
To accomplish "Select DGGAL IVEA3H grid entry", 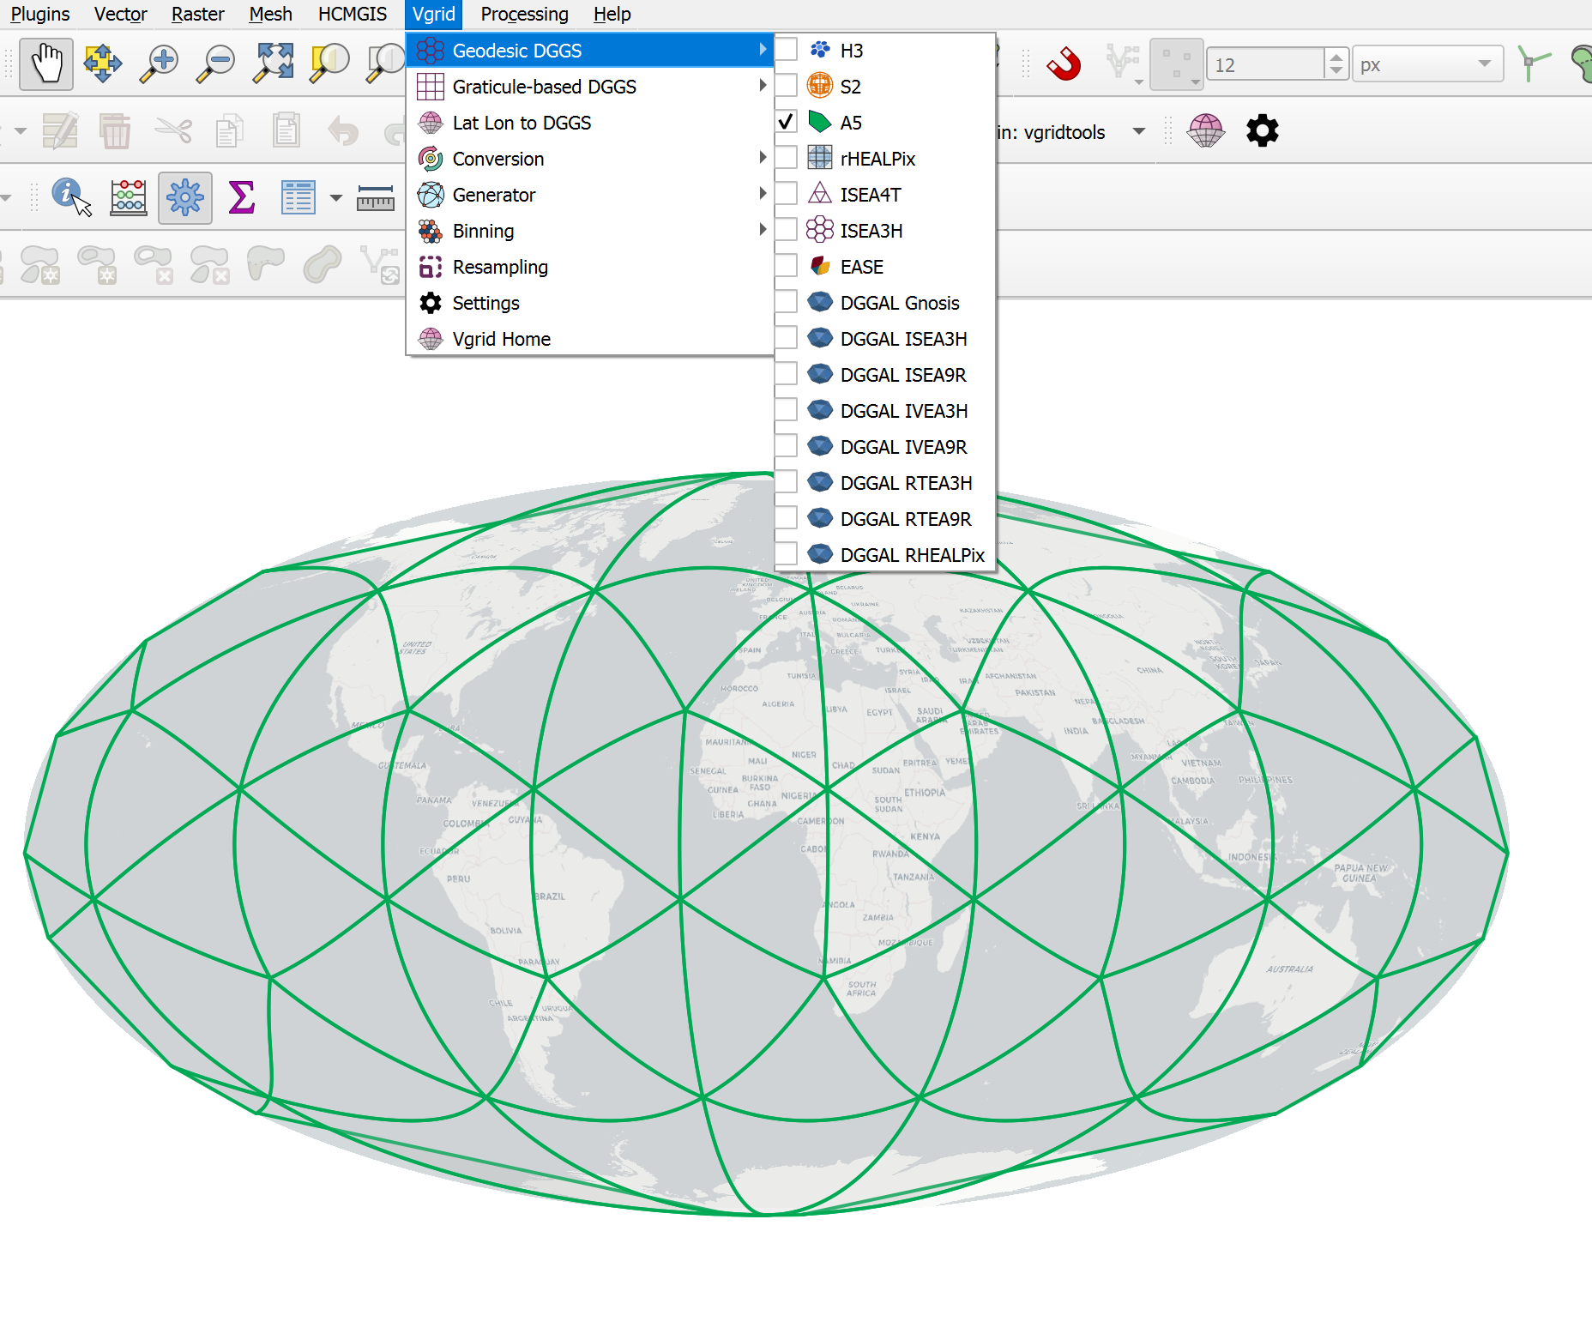I will click(x=885, y=411).
